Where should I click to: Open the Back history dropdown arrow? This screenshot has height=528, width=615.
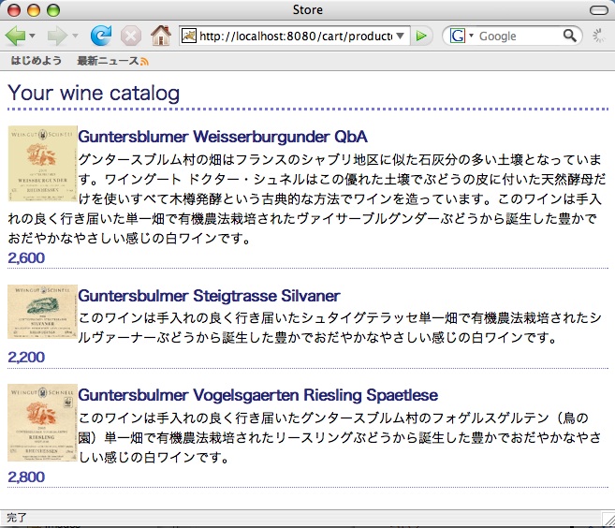coord(33,36)
